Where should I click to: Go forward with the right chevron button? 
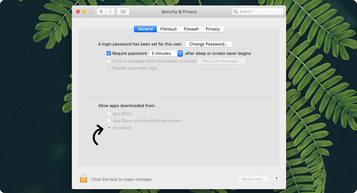(x=110, y=12)
